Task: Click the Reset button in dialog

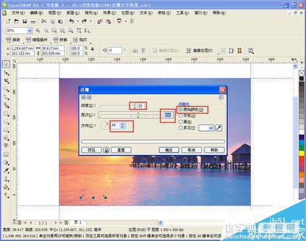Action: pos(121,150)
